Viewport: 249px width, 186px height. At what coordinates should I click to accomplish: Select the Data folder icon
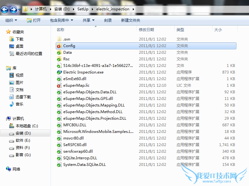click(59, 52)
